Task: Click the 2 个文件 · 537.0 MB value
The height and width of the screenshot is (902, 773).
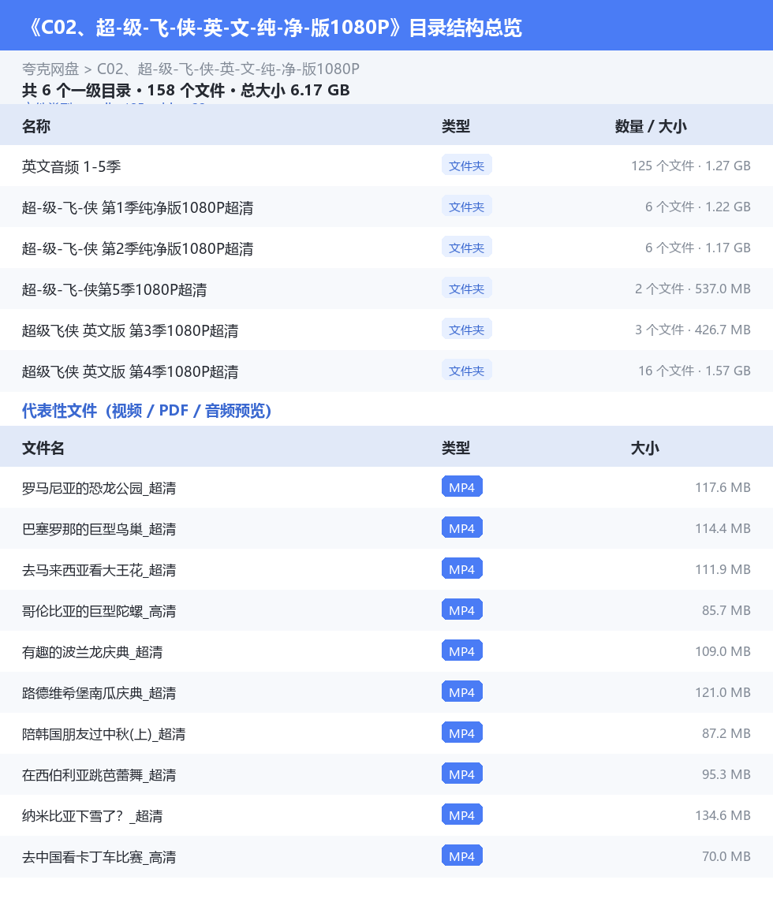Action: click(693, 289)
